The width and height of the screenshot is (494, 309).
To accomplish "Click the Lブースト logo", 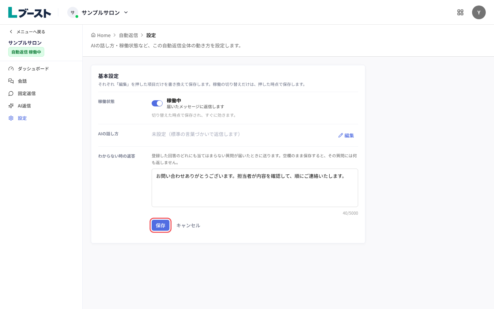I will click(30, 12).
